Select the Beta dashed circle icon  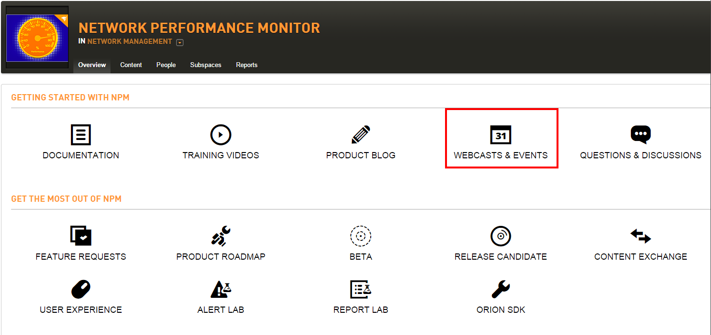(x=361, y=236)
